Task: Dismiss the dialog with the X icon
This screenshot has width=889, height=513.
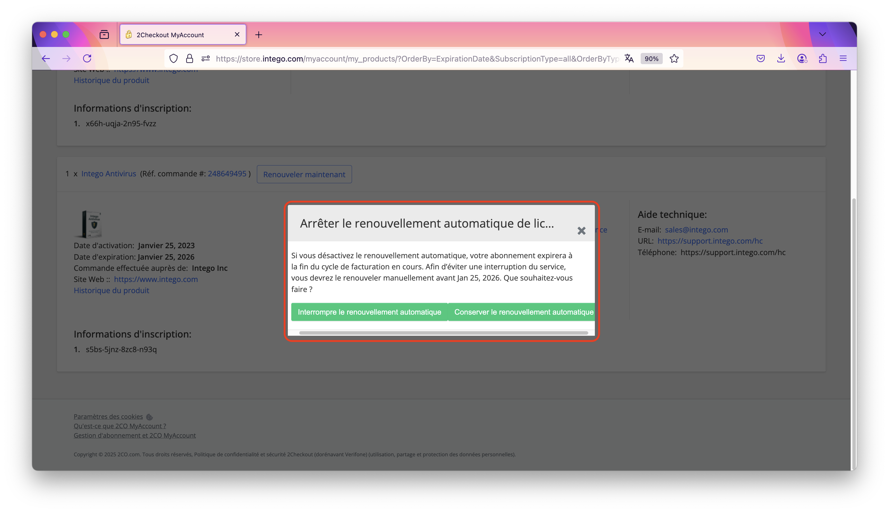Action: [x=581, y=231]
